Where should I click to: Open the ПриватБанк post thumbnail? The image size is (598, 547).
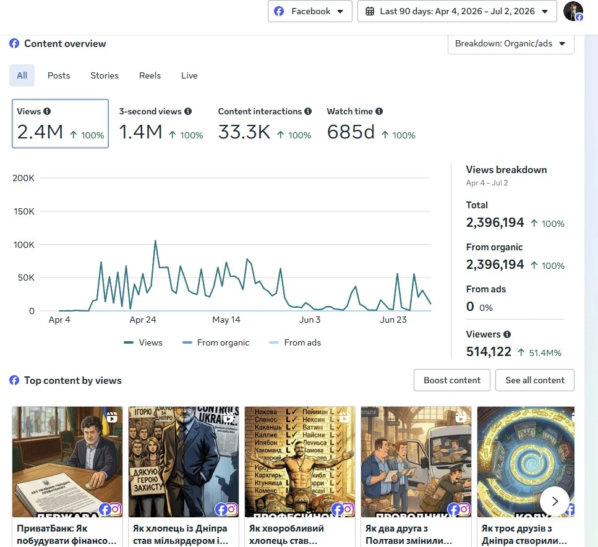click(x=67, y=462)
